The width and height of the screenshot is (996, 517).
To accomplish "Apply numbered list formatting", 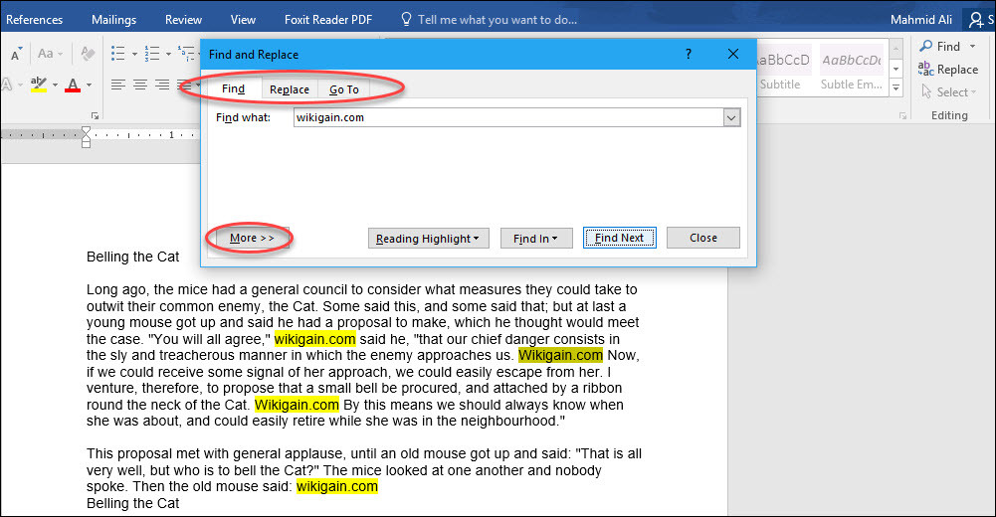I will 152,54.
